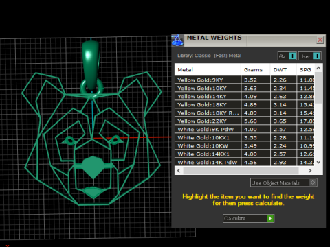This screenshot has width=330, height=247.
Task: Click the horizontal scrollbar thumb
Action: tap(241, 171)
